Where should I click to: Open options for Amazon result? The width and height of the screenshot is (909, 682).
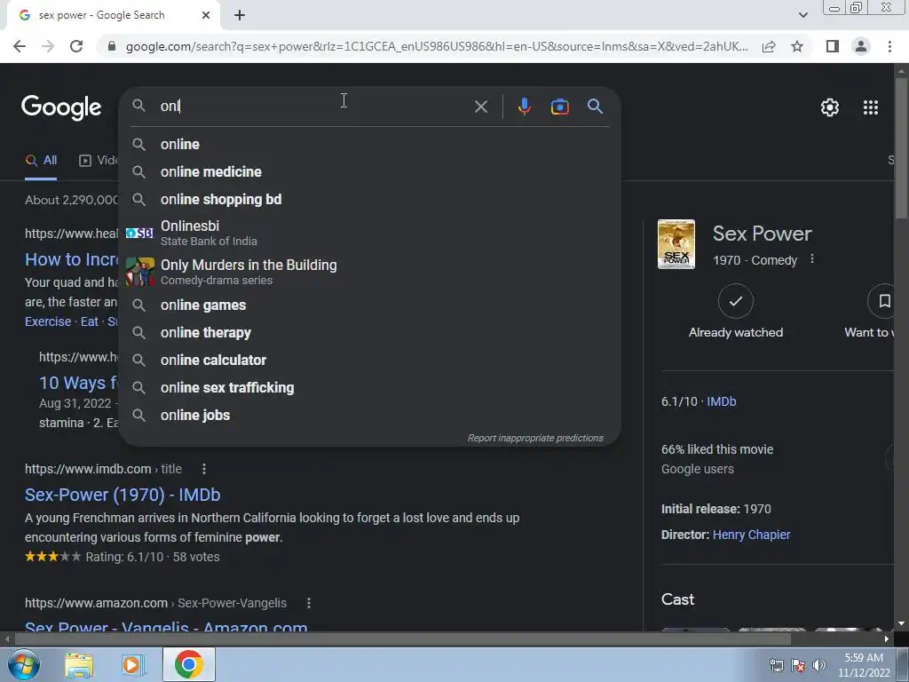pyautogui.click(x=308, y=603)
